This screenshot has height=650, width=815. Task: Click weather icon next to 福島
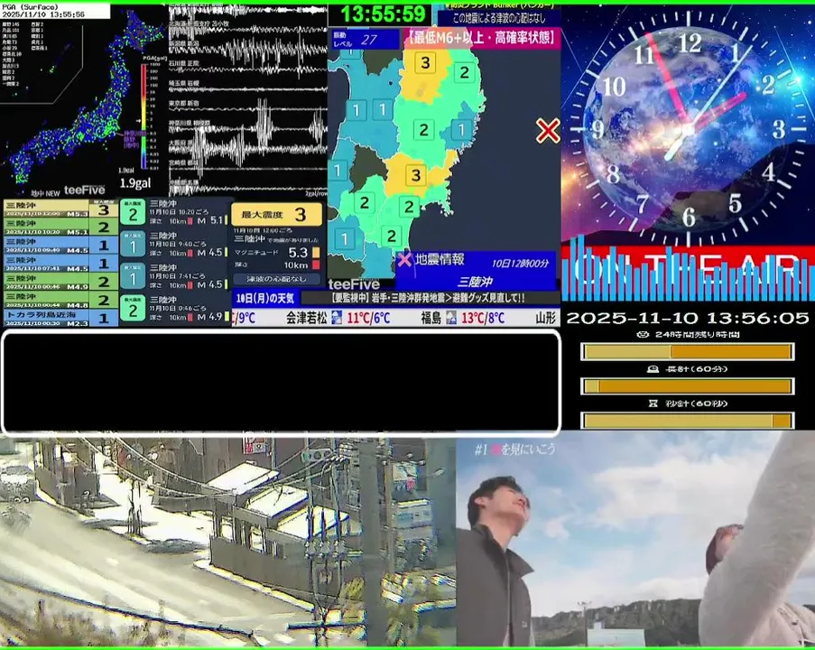(451, 317)
